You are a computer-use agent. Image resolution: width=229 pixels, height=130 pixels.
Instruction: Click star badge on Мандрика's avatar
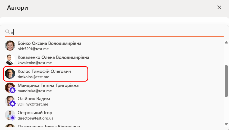(13, 90)
